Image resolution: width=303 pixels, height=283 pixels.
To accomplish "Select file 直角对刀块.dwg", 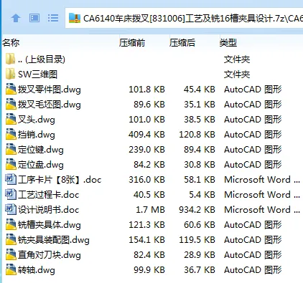I will [x=50, y=255].
